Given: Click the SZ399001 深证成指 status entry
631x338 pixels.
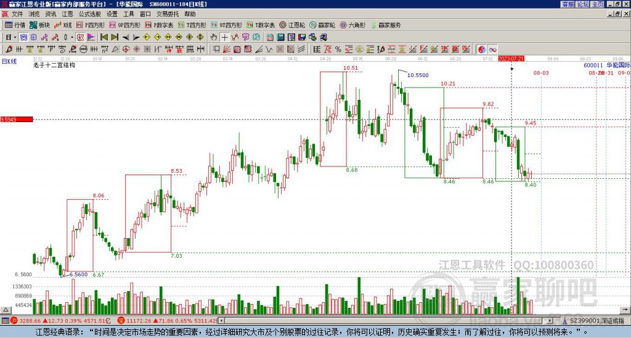Looking at the screenshot, I should (x=593, y=321).
